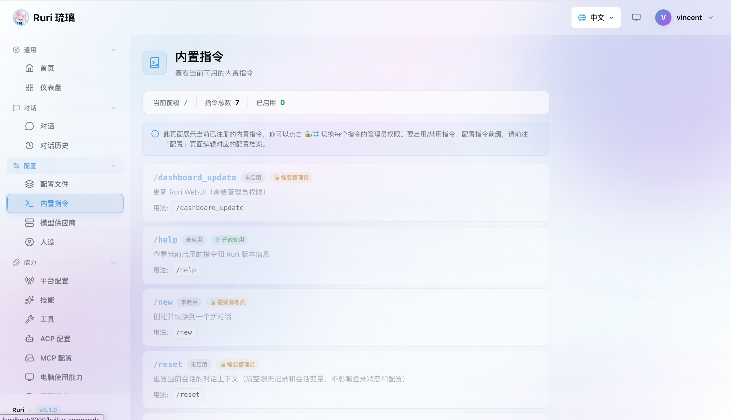The image size is (731, 420).
Task: Click the 模型供应商 server icon
Action: tap(30, 223)
